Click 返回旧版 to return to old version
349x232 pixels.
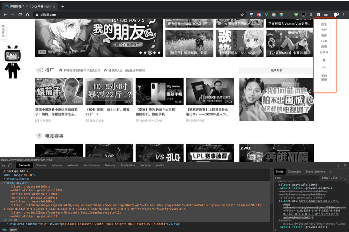(324, 78)
